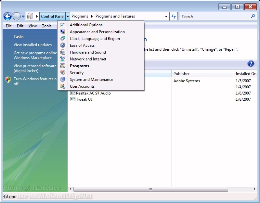Expand the arrow after the root icon
The image size is (260, 203).
point(37,16)
